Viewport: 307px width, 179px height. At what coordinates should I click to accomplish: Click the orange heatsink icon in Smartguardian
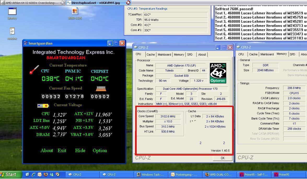point(101,89)
